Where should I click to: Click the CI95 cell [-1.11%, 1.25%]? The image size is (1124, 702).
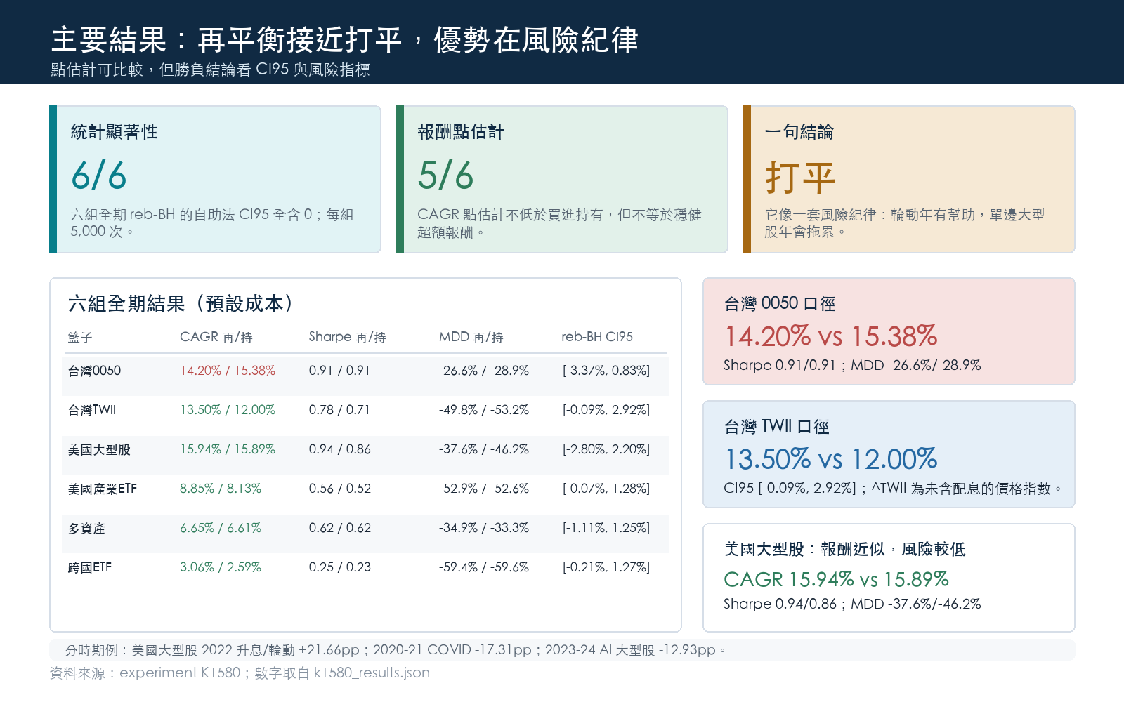tap(606, 528)
